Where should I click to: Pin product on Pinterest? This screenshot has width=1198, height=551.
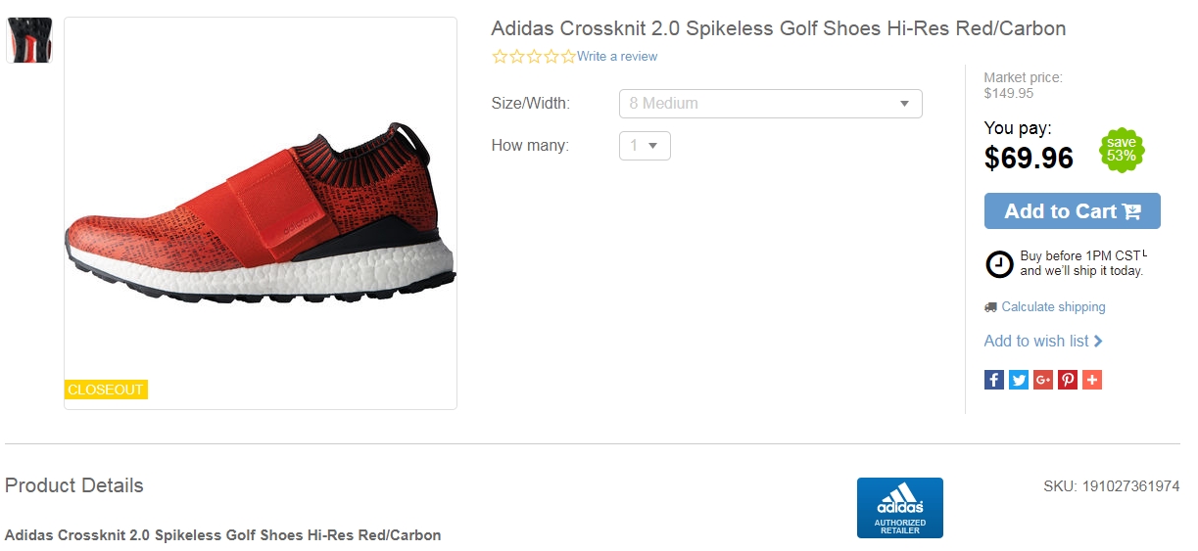(x=1068, y=380)
